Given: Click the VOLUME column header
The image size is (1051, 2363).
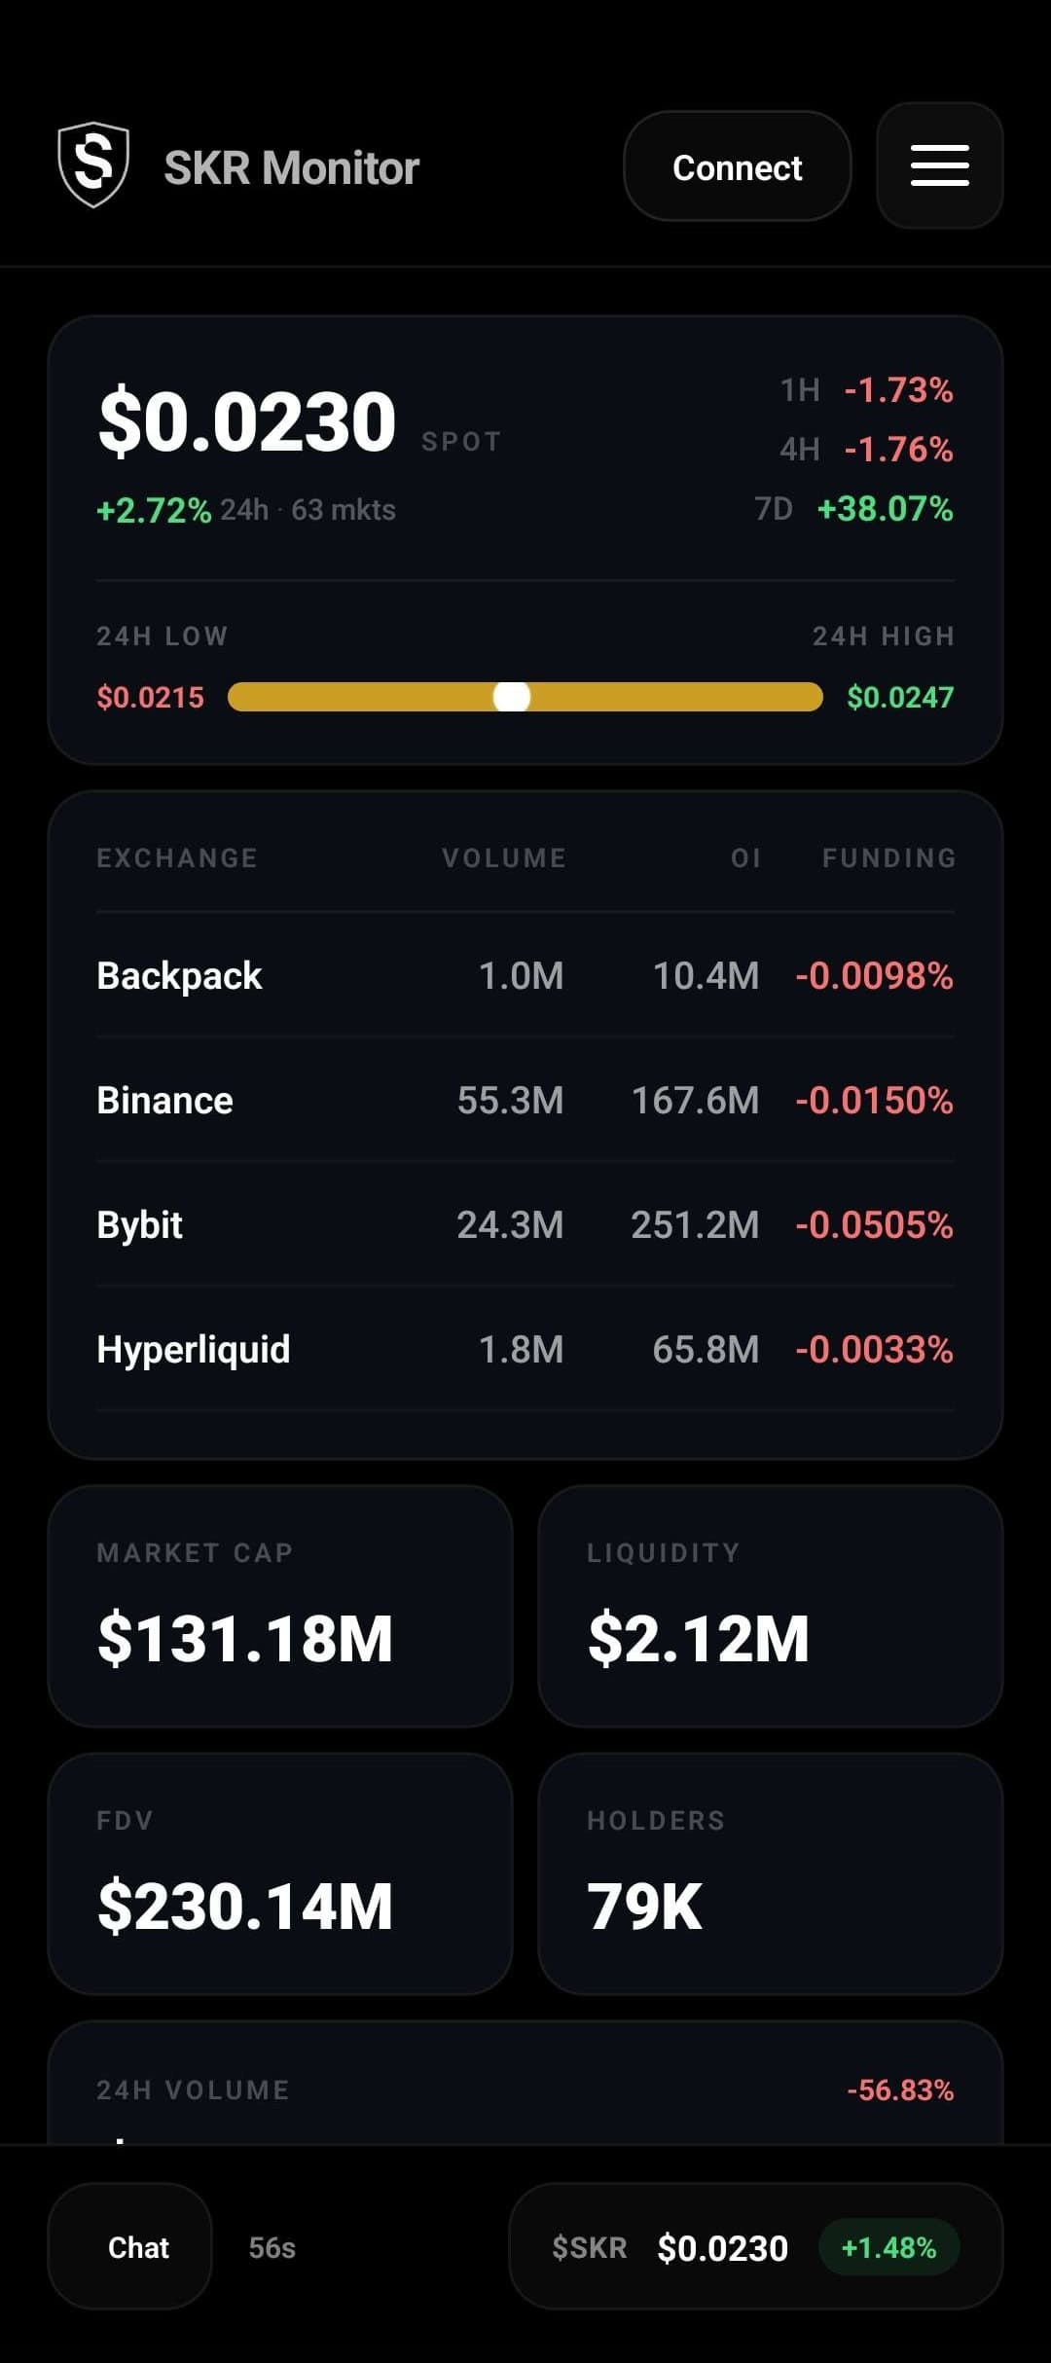Looking at the screenshot, I should tap(504, 857).
